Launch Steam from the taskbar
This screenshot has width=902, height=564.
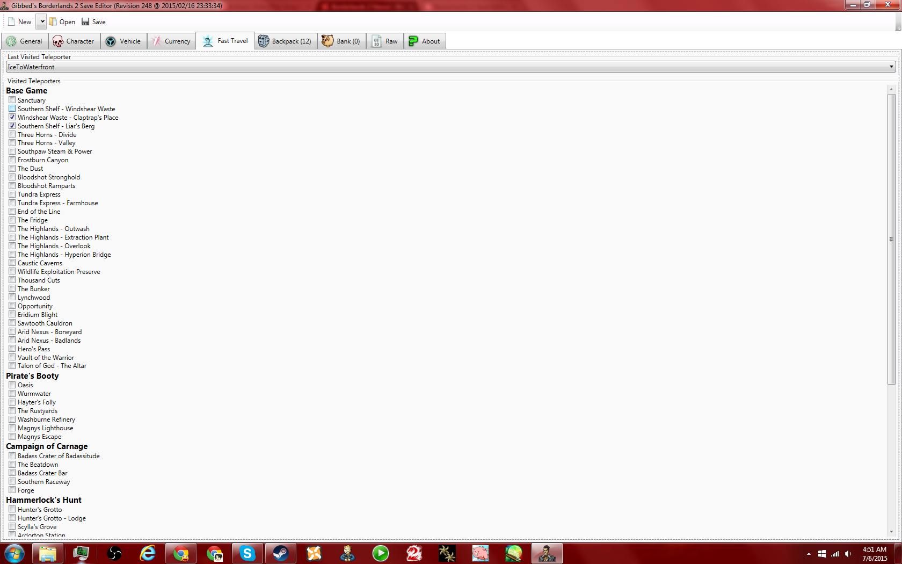pos(280,553)
